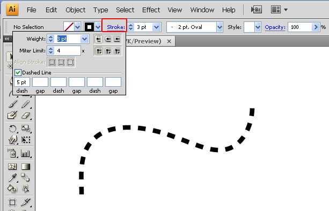Choose the round cap option
Image resolution: width=329 pixels, height=211 pixels.
pos(108,39)
